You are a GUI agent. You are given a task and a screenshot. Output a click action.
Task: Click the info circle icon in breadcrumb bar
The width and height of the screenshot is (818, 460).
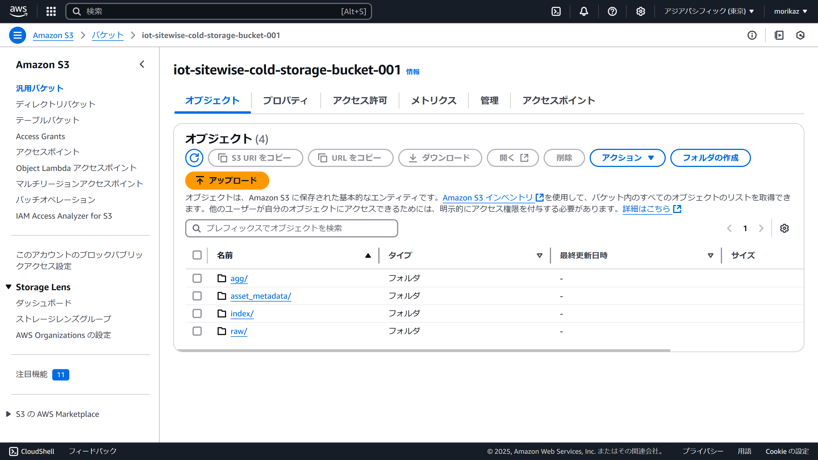point(752,35)
